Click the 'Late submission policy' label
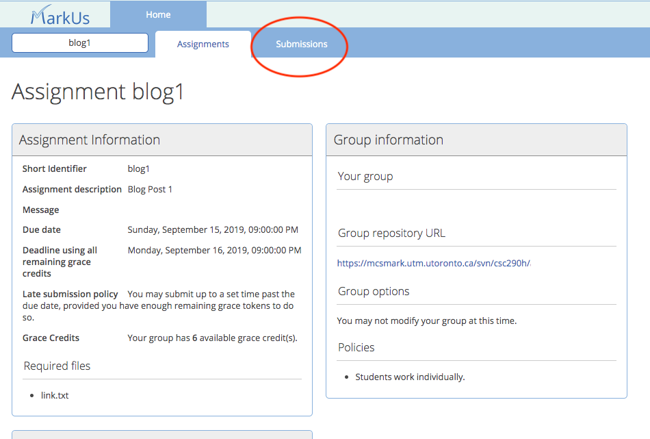The image size is (650, 439). click(x=70, y=294)
